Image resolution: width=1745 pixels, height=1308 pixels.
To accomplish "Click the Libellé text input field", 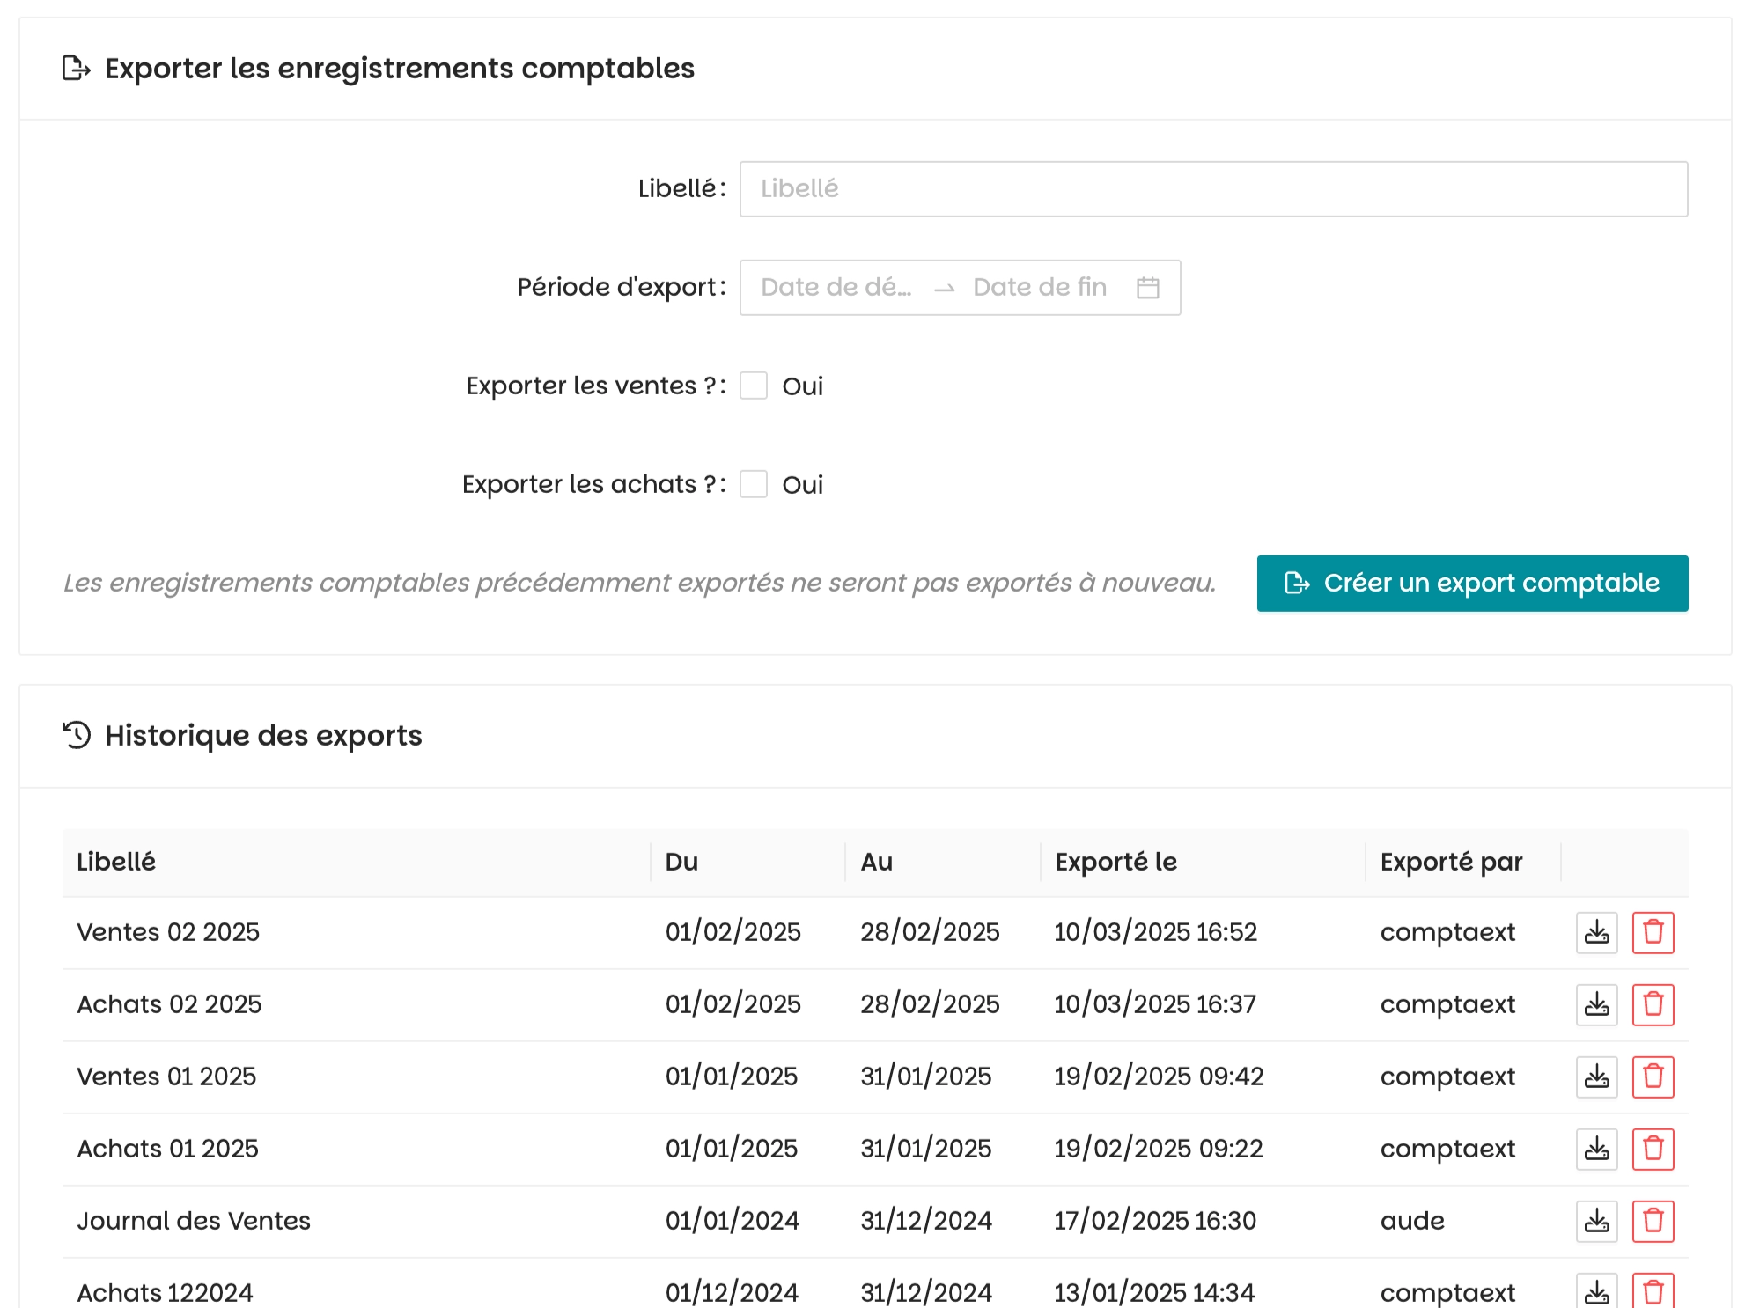I will [1213, 189].
